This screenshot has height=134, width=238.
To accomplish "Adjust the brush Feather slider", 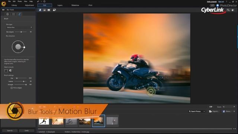I will coord(21,82).
